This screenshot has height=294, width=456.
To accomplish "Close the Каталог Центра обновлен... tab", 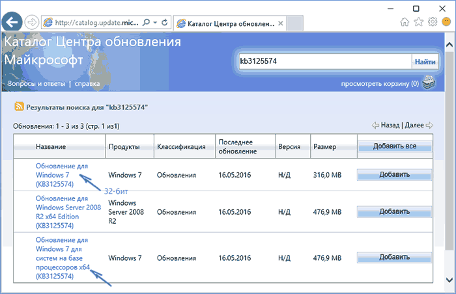I will (280, 23).
